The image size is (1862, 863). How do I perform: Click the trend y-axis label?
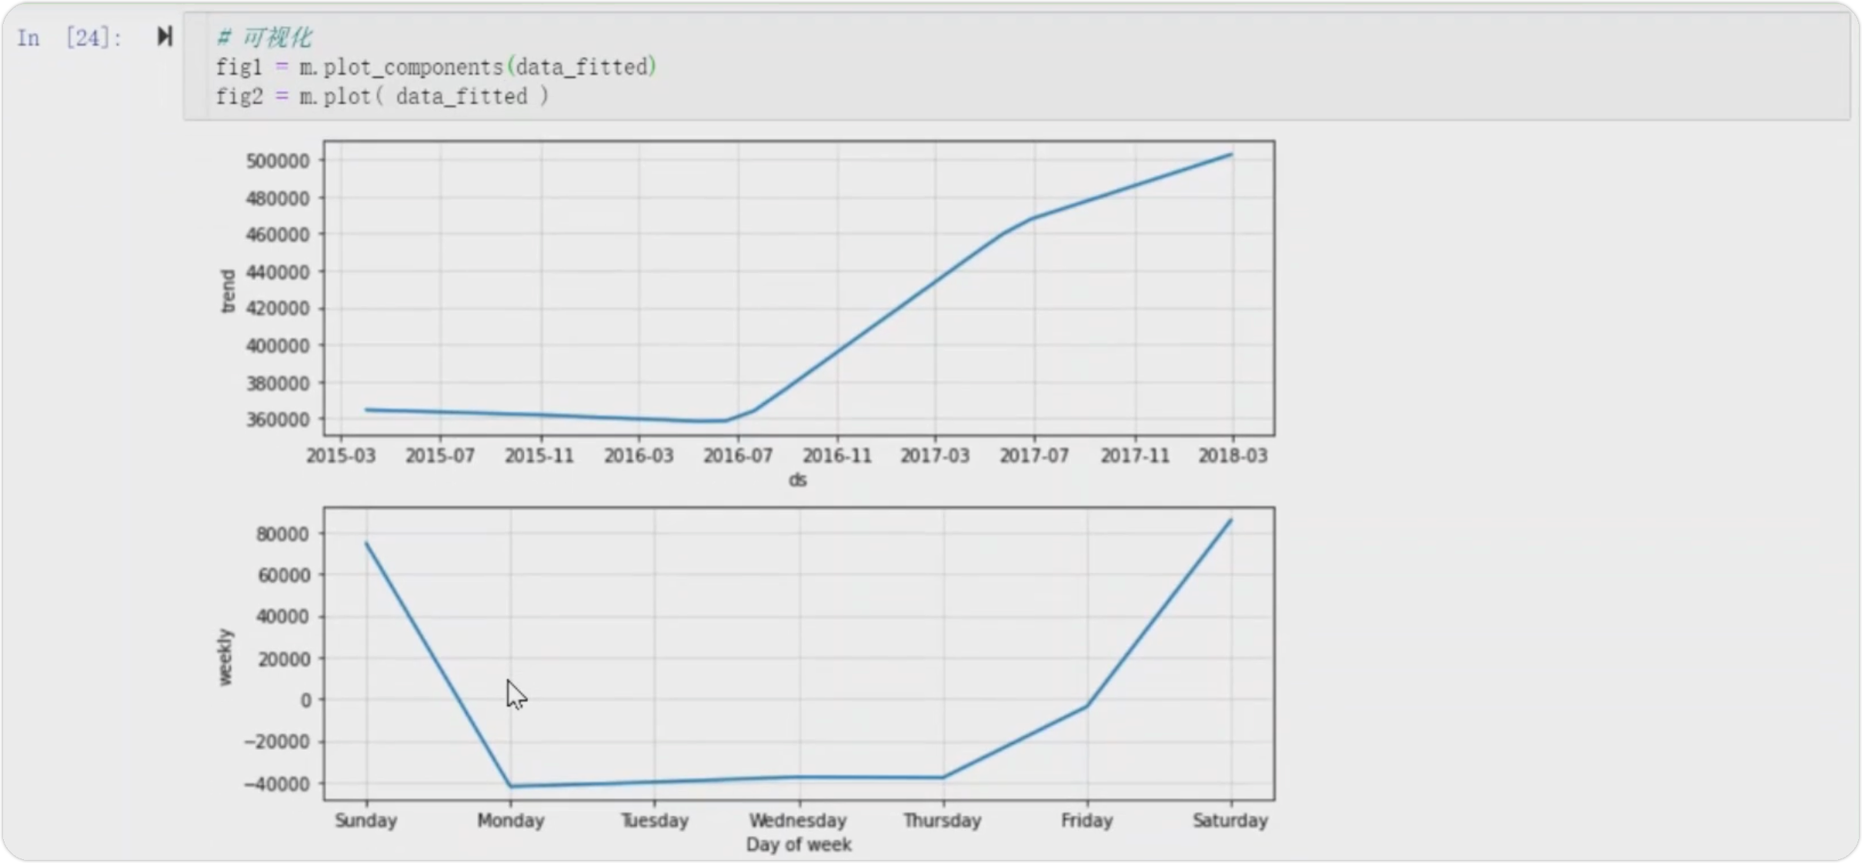click(228, 291)
